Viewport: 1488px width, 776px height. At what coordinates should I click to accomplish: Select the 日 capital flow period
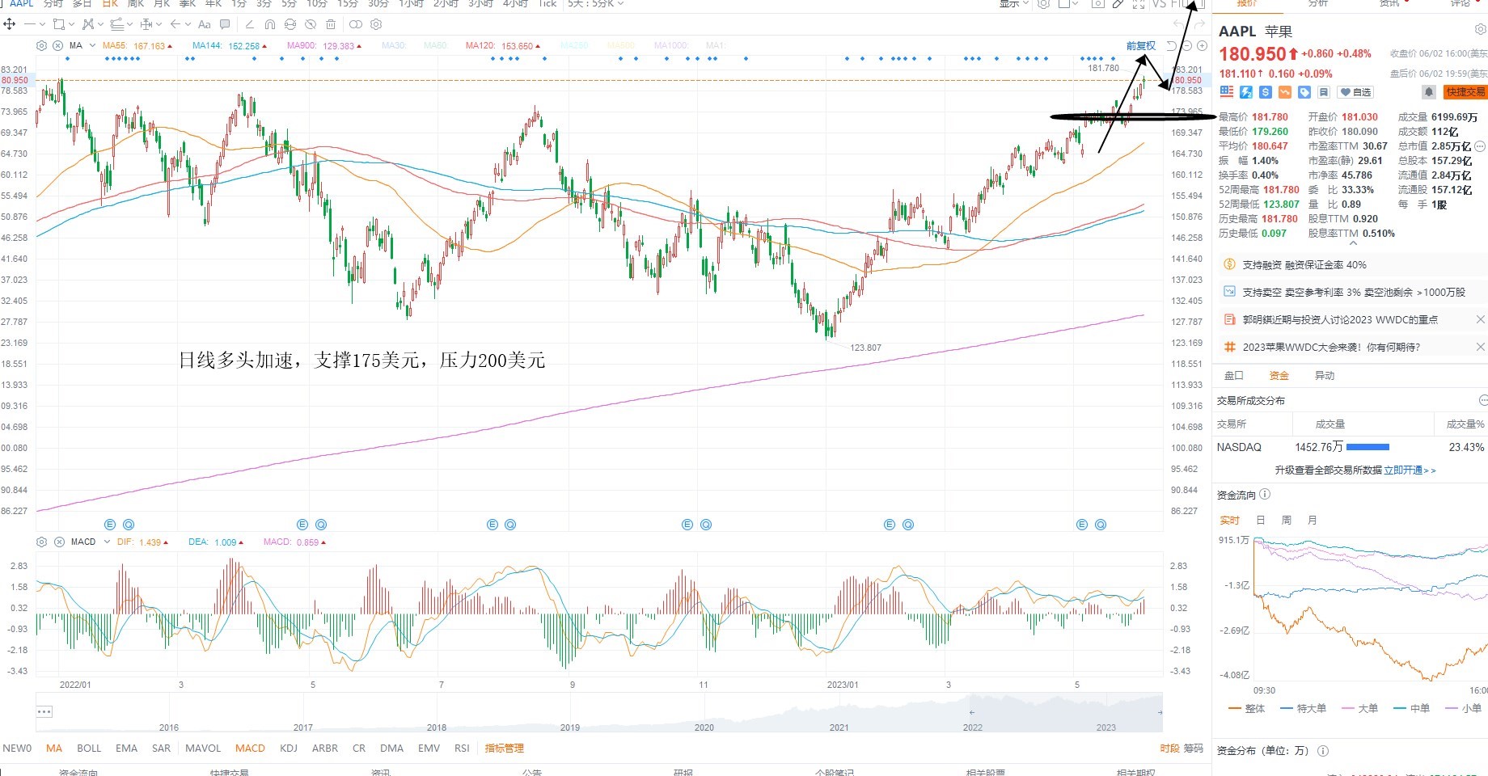(1260, 521)
